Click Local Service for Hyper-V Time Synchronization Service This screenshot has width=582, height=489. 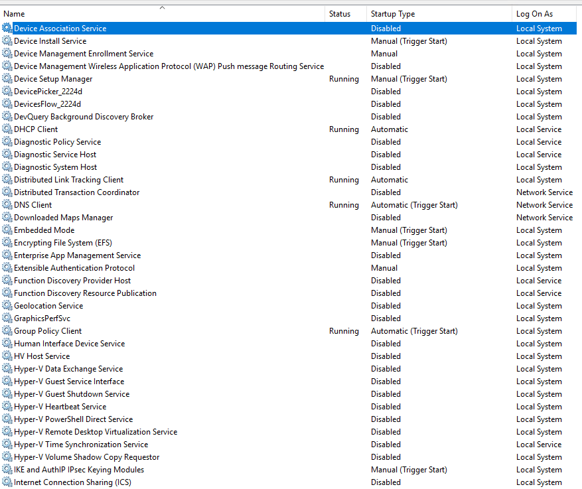[539, 445]
